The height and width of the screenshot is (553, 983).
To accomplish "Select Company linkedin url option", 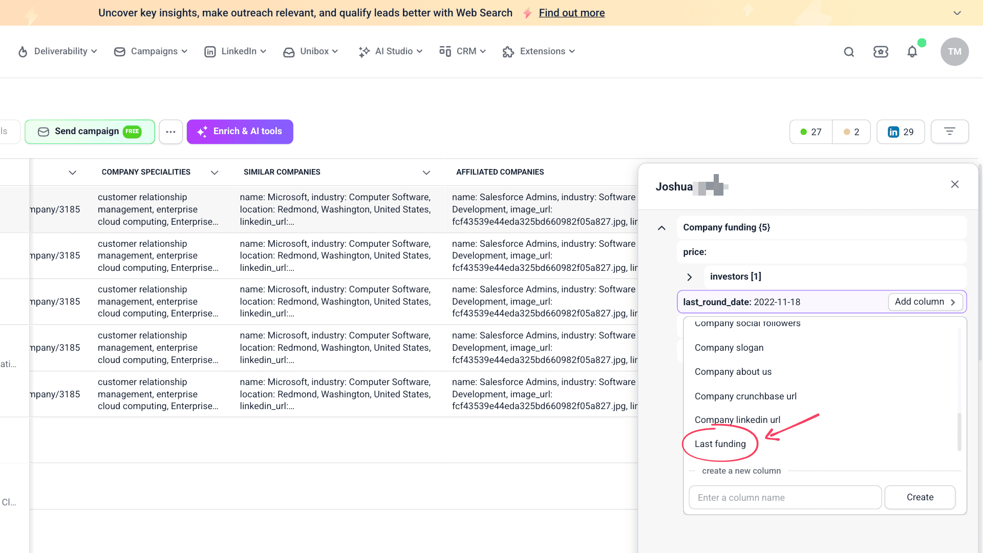I will tap(737, 420).
